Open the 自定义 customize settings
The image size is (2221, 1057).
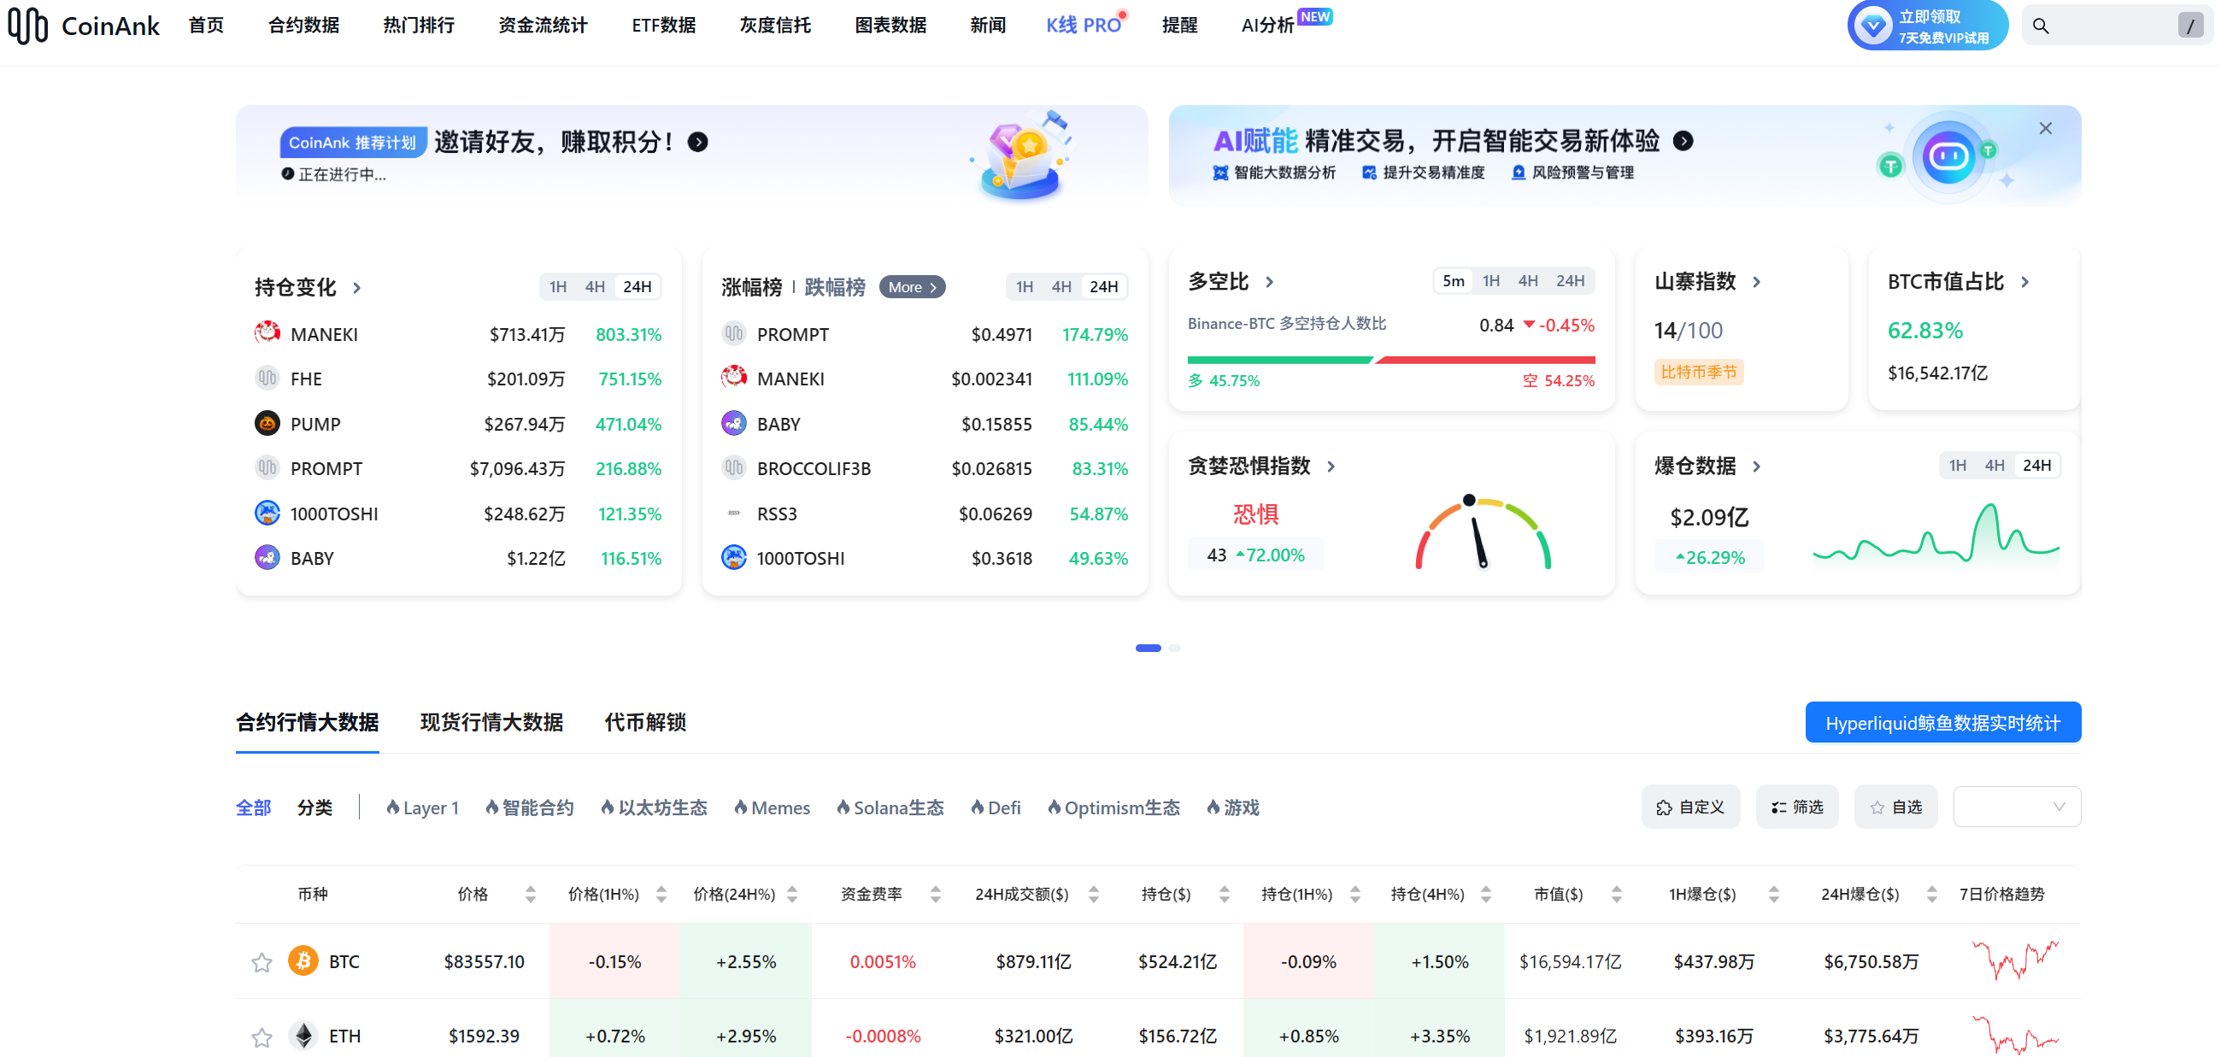(1690, 807)
